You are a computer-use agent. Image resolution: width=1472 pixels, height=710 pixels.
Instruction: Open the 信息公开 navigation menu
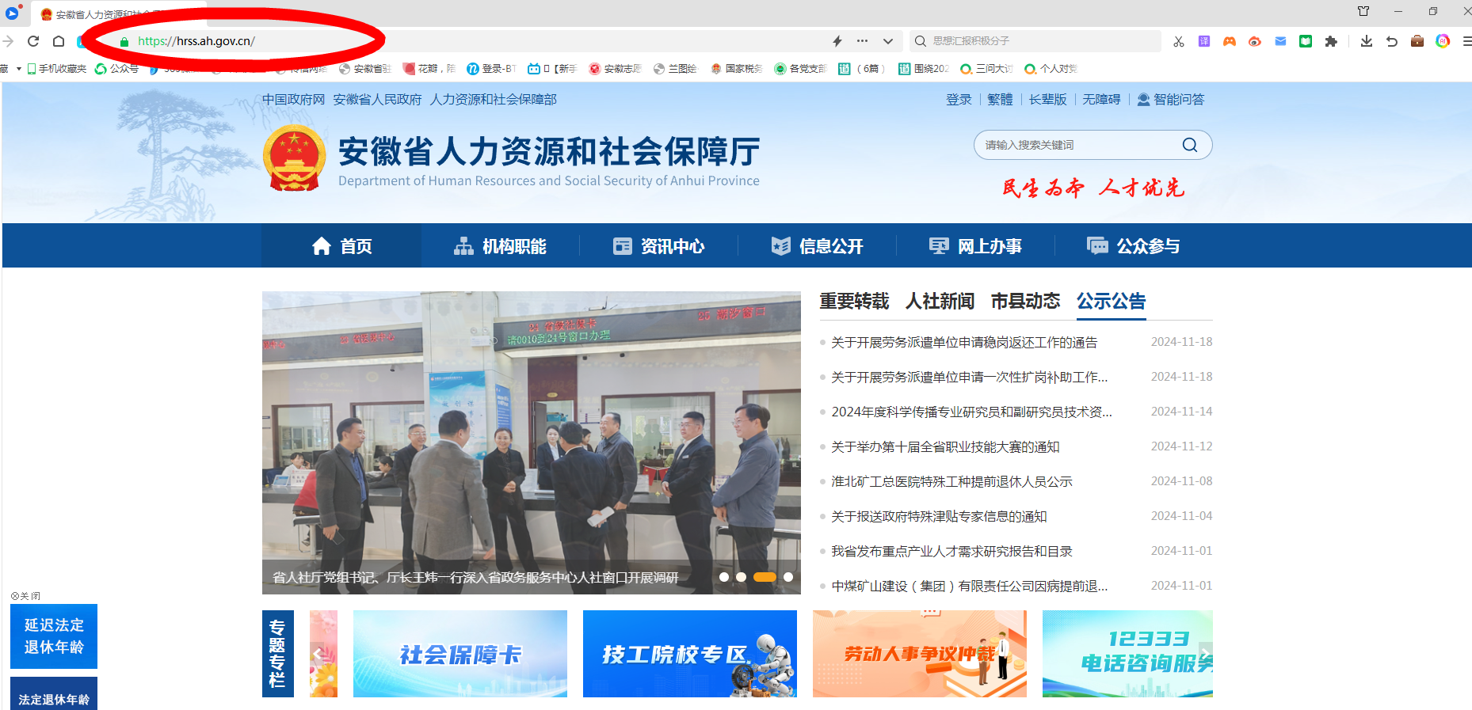click(x=817, y=246)
